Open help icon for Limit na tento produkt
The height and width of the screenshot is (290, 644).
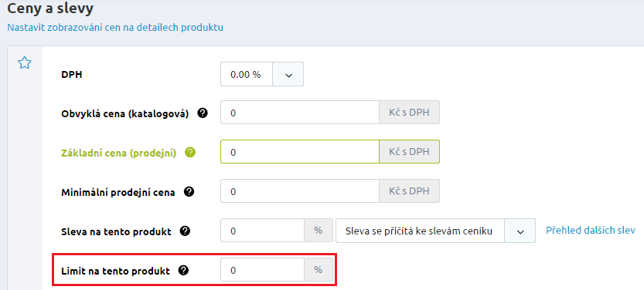[183, 271]
